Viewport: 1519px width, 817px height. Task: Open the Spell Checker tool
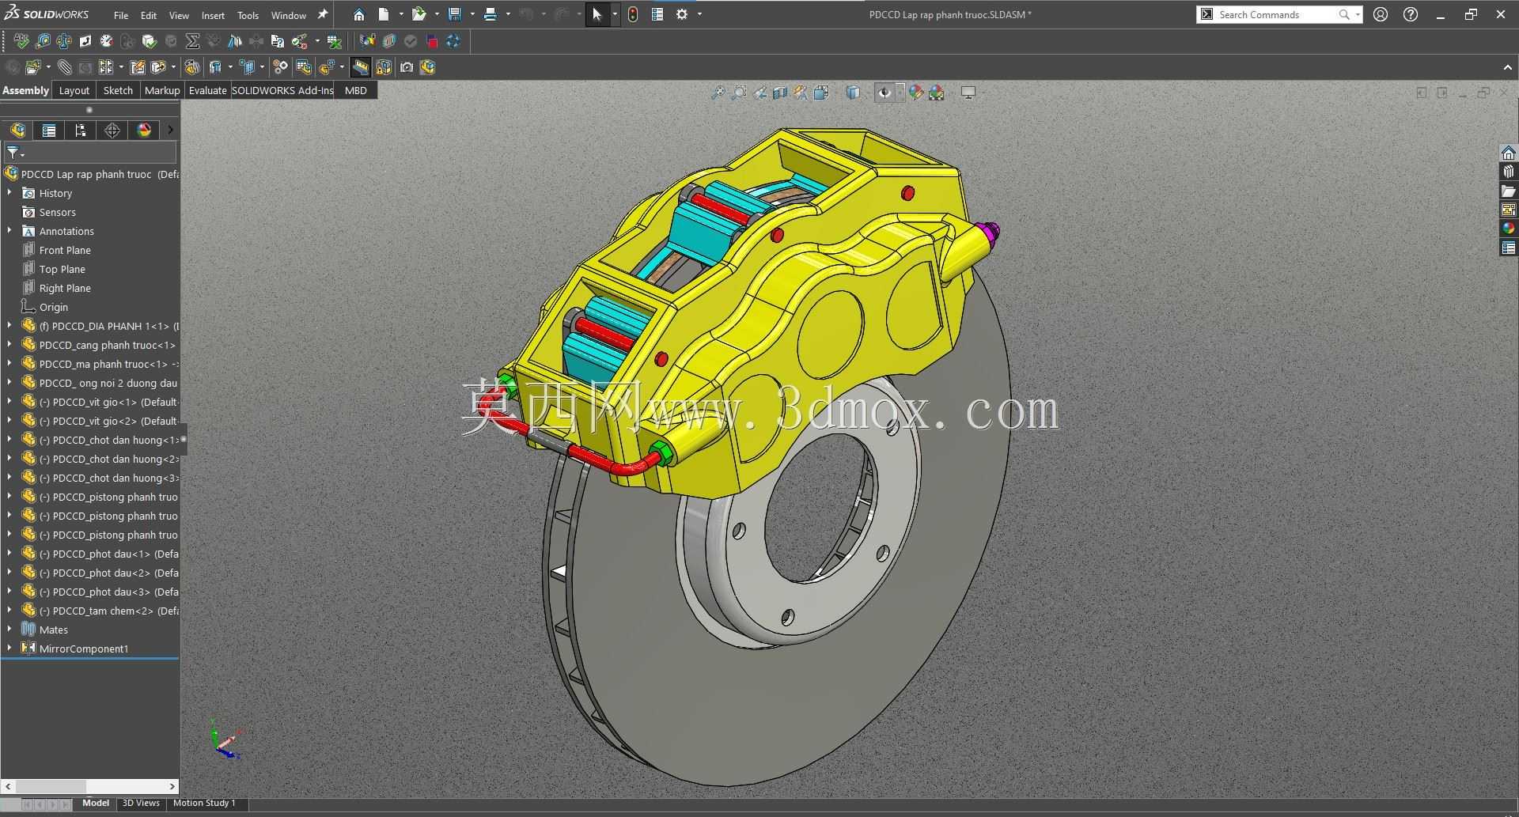click(x=21, y=41)
